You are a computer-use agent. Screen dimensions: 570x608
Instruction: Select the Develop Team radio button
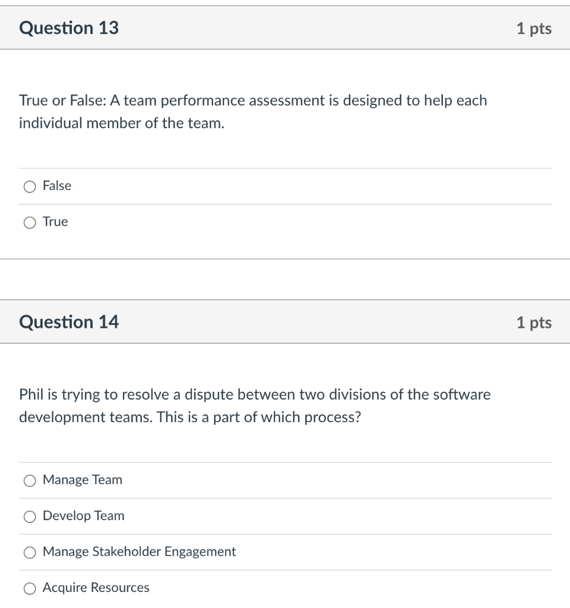pyautogui.click(x=30, y=517)
